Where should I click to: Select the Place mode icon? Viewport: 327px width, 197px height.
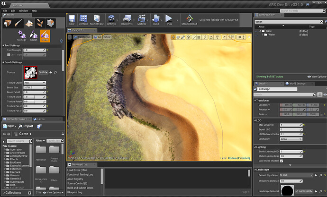pyautogui.click(x=8, y=23)
